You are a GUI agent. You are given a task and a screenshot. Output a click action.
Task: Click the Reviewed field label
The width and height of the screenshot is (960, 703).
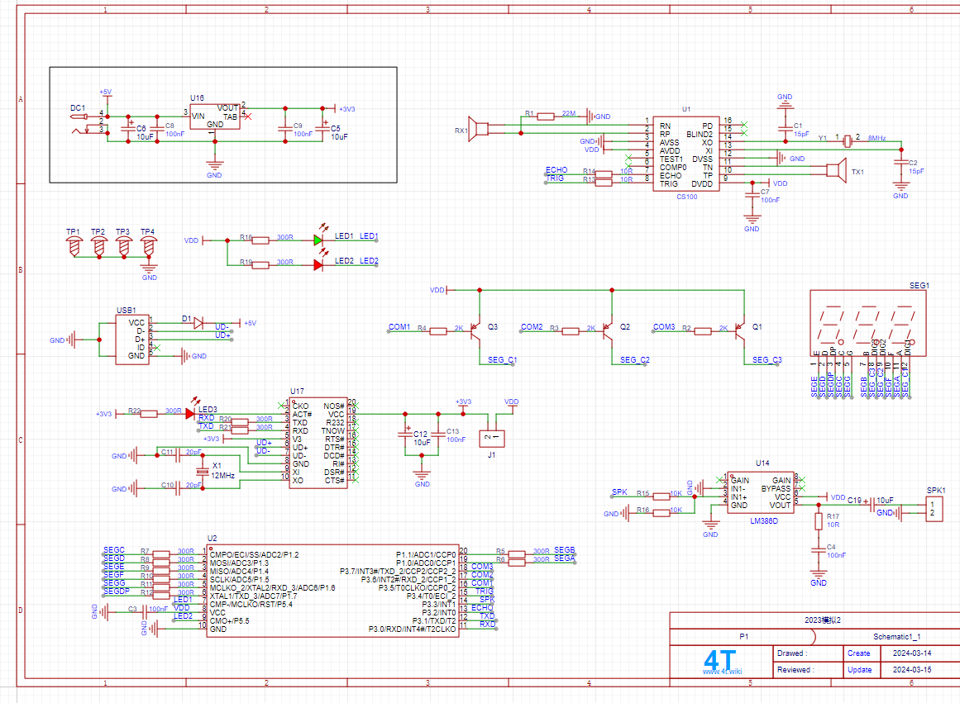[795, 670]
